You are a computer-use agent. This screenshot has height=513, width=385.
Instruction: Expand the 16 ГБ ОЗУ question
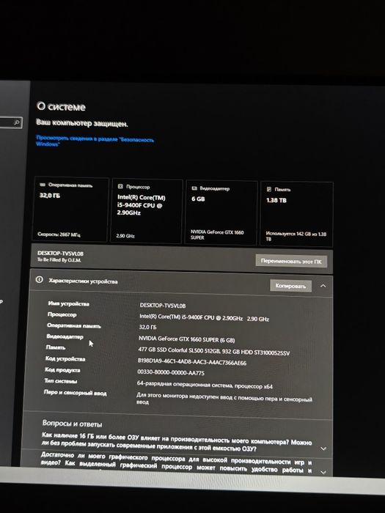pyautogui.click(x=323, y=449)
